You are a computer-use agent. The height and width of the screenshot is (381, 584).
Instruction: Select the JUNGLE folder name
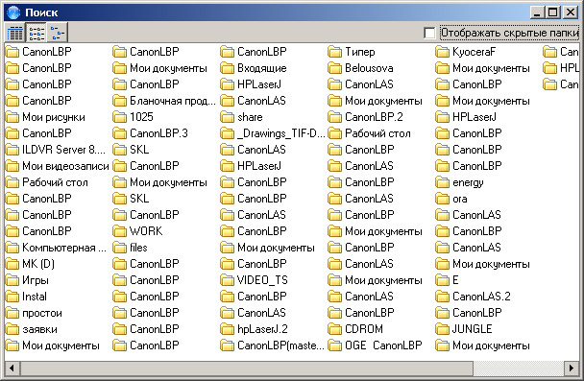[473, 329]
